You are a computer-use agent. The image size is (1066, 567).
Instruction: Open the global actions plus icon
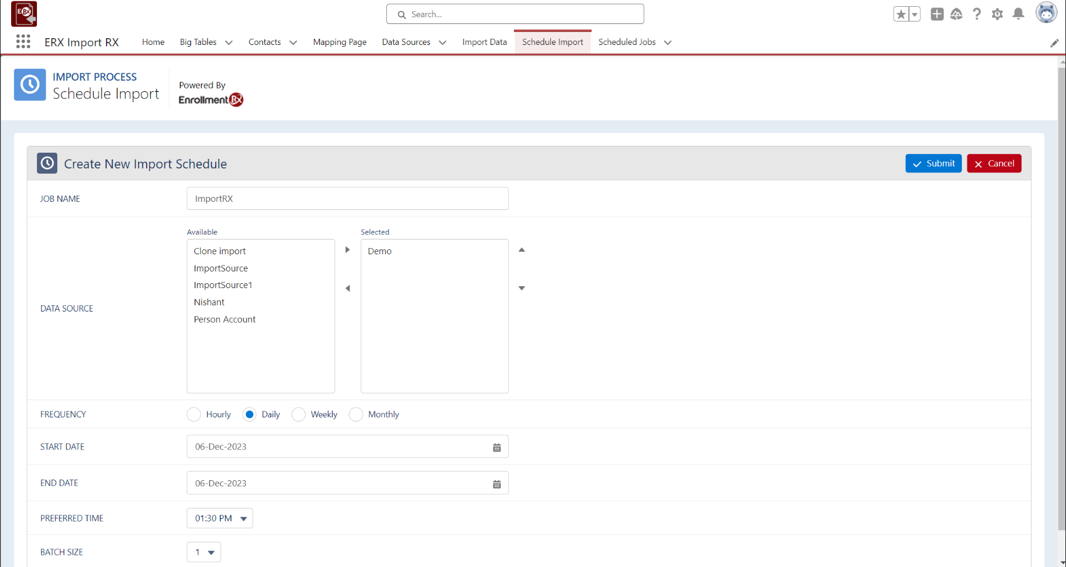pyautogui.click(x=937, y=14)
